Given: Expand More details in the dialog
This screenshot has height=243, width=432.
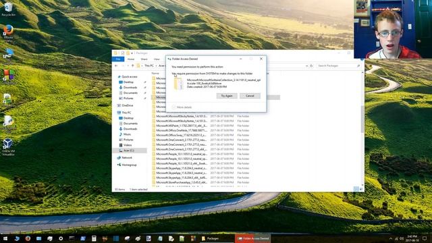Looking at the screenshot, I should click(x=182, y=107).
